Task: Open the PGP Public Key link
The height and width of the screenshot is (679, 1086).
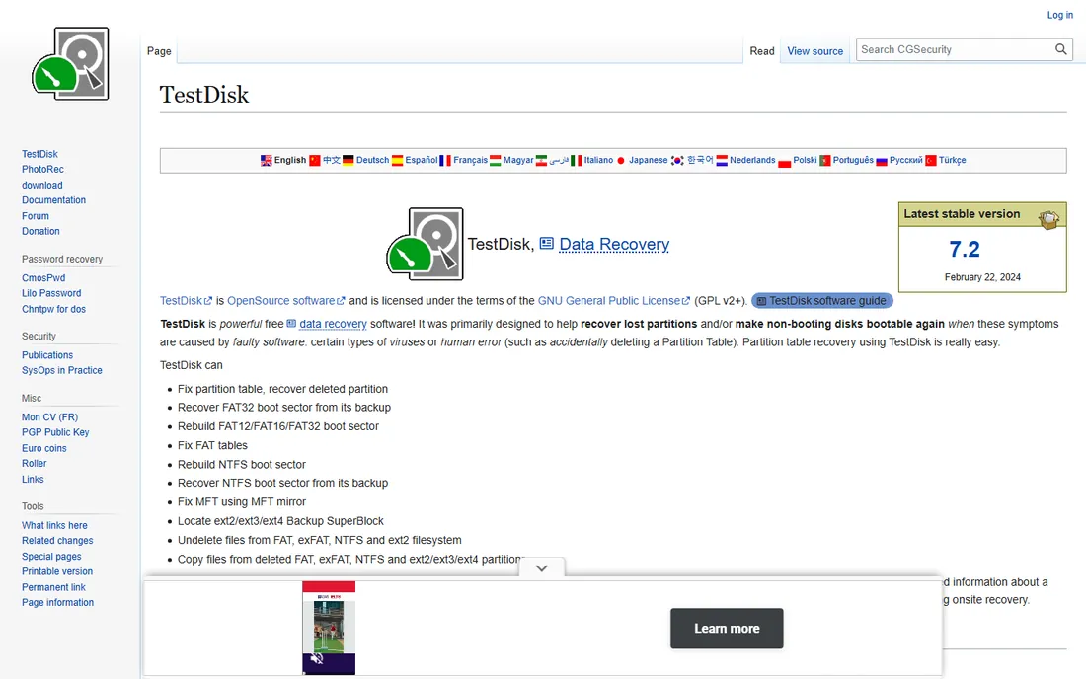Action: coord(55,432)
